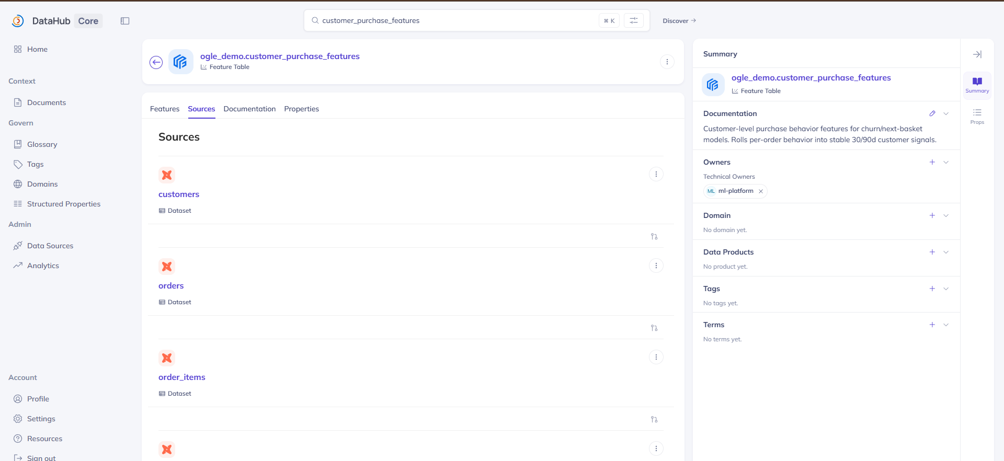Open the feature table link in Summary panel
Viewport: 1004px width, 461px height.
pyautogui.click(x=811, y=78)
